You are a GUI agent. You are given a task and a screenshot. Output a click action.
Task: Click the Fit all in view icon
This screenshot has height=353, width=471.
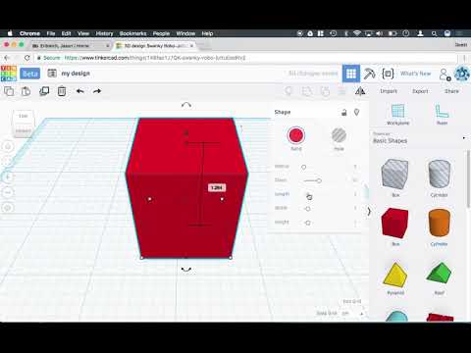(8, 162)
